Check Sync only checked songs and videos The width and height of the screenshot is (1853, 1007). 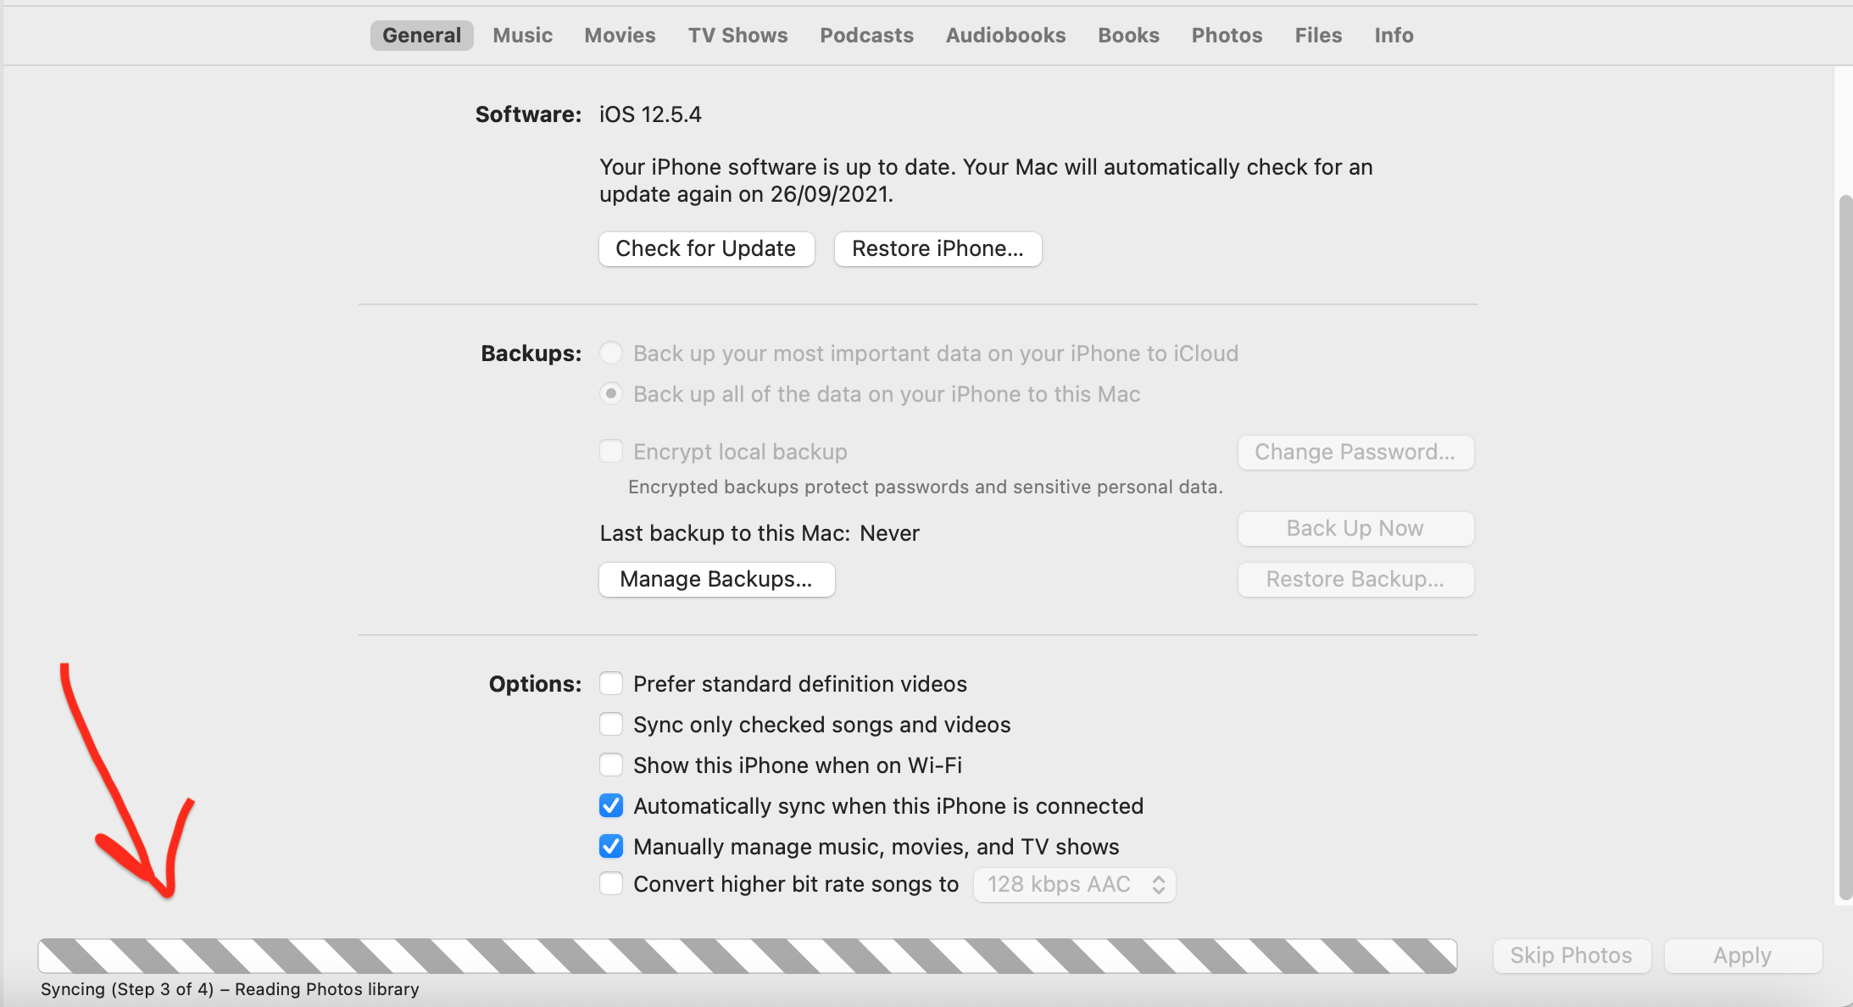click(611, 724)
